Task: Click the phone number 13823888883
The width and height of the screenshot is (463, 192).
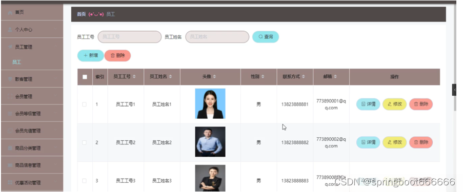Action: [x=295, y=181]
